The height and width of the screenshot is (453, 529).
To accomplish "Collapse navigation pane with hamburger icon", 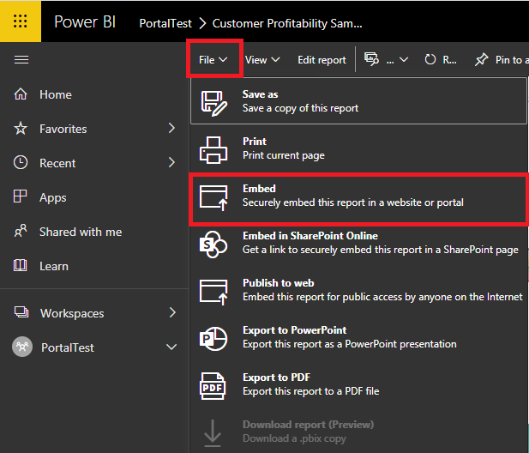I will click(x=21, y=60).
